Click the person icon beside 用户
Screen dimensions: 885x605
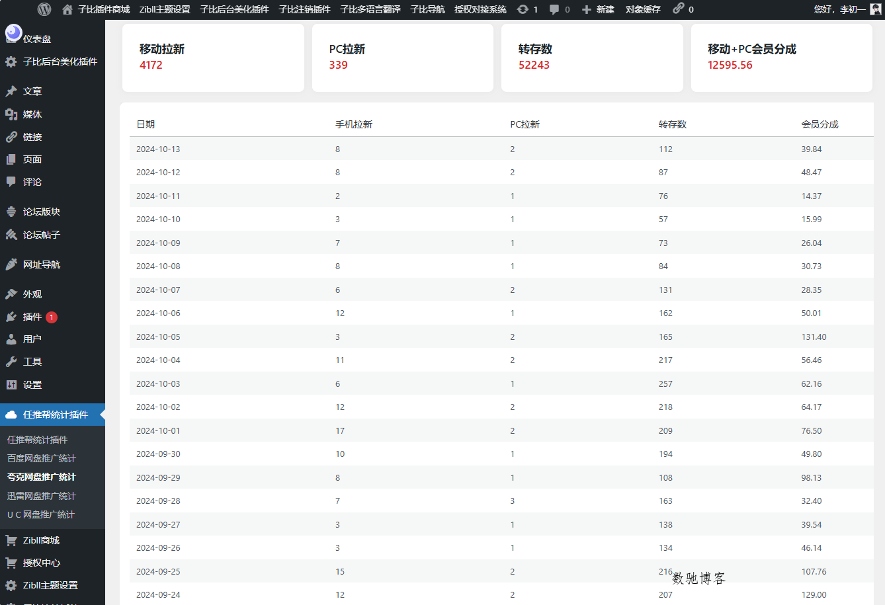coord(11,339)
